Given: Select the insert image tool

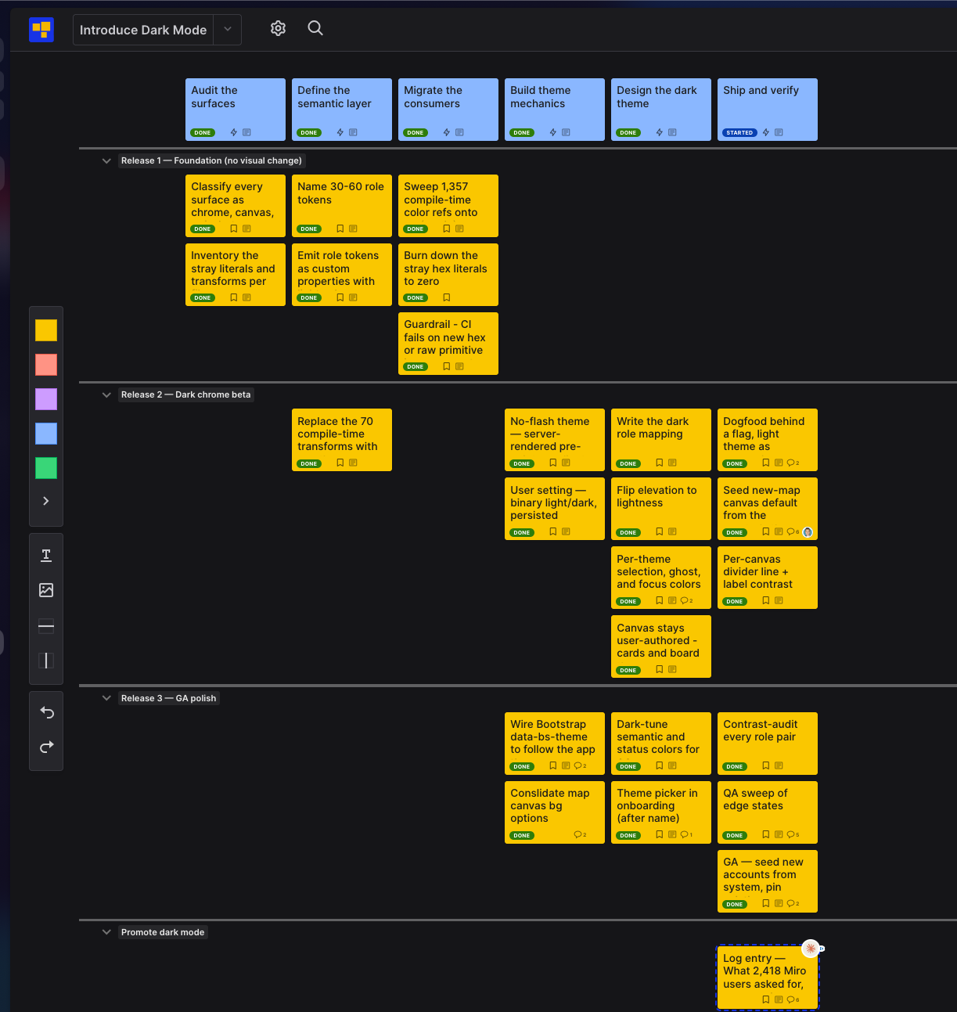Looking at the screenshot, I should point(46,590).
